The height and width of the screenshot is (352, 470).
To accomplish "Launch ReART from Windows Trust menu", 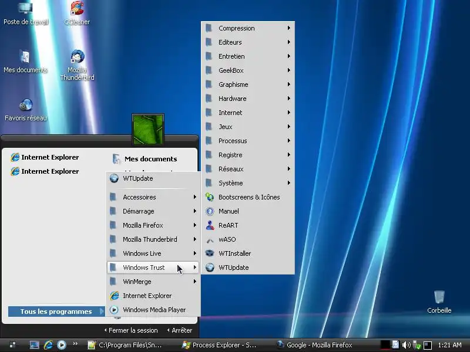I will click(248, 225).
